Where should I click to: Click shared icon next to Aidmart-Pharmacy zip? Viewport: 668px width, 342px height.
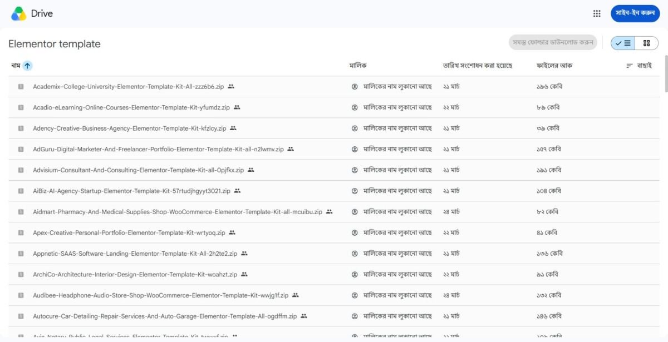pyautogui.click(x=329, y=212)
